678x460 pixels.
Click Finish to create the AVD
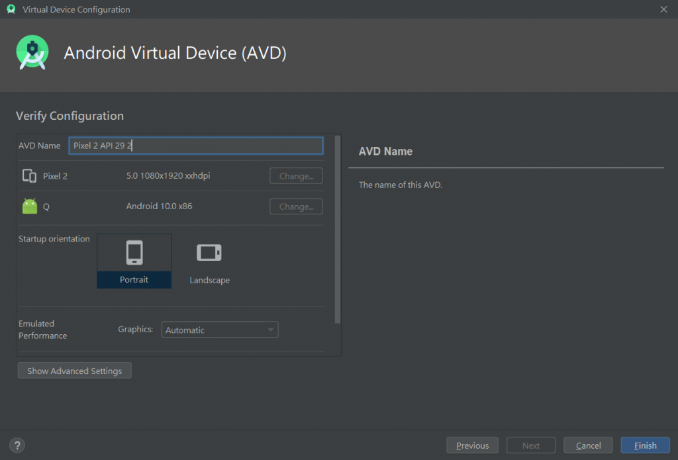tap(645, 445)
